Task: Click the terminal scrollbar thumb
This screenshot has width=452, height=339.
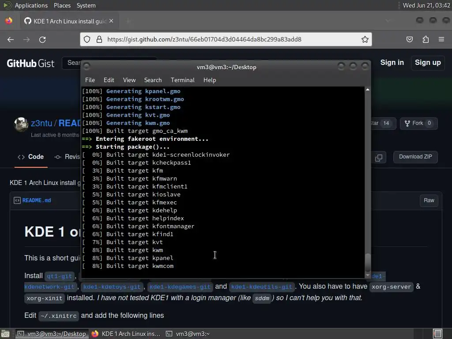Action: (368, 262)
